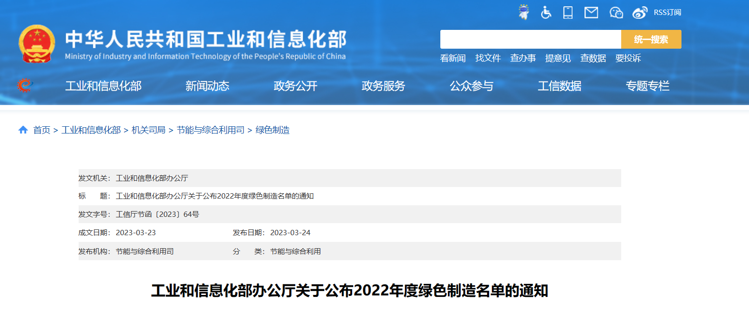
Task: Click the robot assistant icon
Action: (x=523, y=12)
